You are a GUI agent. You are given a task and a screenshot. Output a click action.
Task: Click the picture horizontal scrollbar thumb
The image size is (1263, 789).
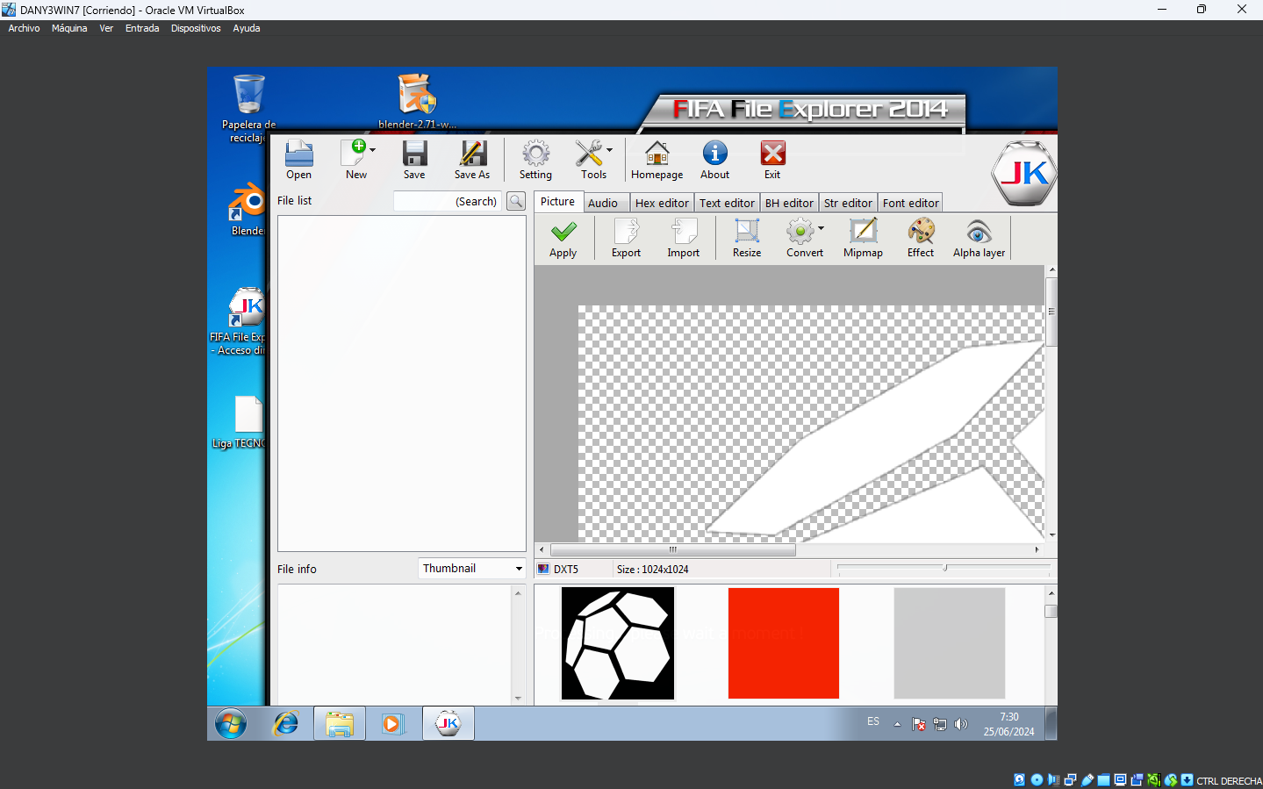(x=672, y=550)
